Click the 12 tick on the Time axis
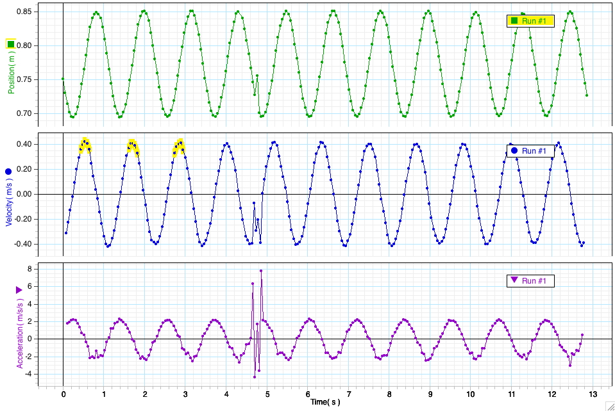The width and height of the screenshot is (615, 411). coord(552,394)
